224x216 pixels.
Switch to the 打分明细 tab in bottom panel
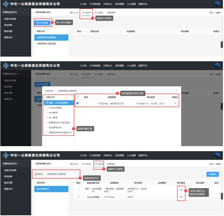98,163
